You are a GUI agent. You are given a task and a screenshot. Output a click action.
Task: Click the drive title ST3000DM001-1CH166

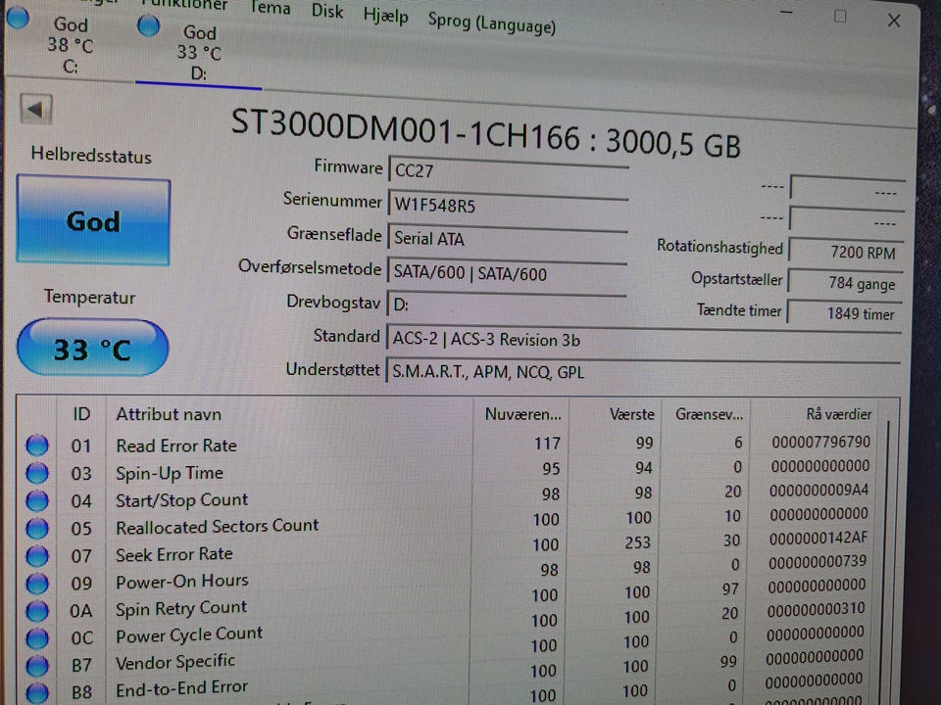[406, 130]
